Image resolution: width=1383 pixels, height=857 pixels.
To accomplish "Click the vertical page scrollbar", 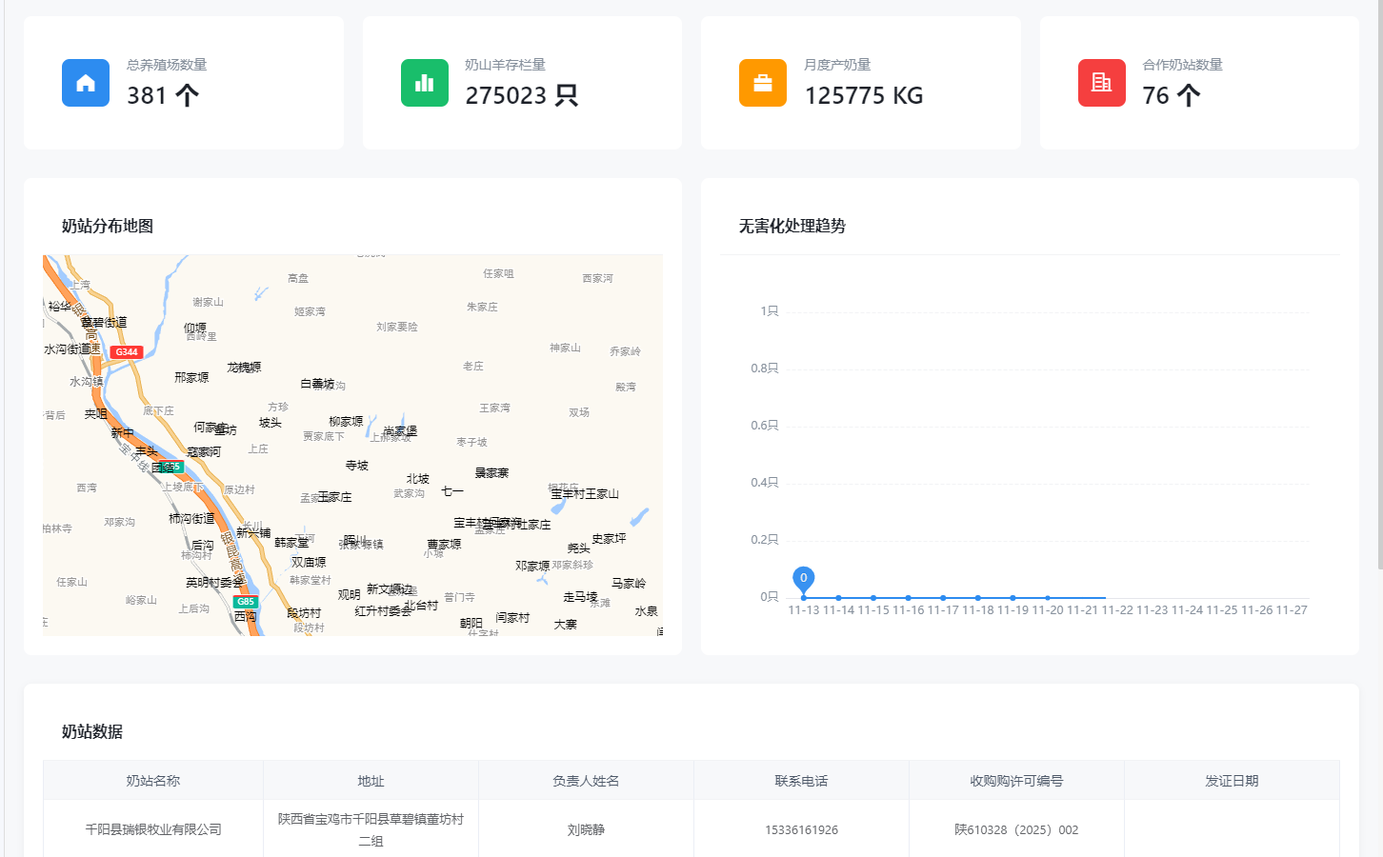I will click(1379, 286).
